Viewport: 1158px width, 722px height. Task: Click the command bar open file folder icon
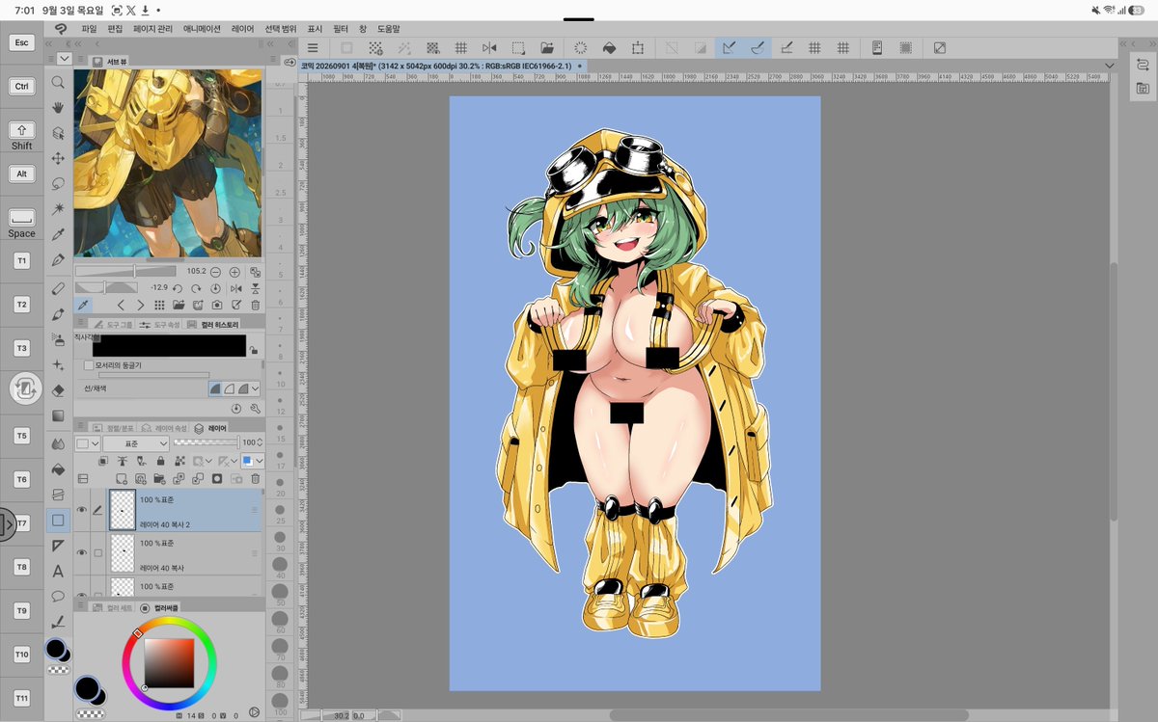[547, 47]
